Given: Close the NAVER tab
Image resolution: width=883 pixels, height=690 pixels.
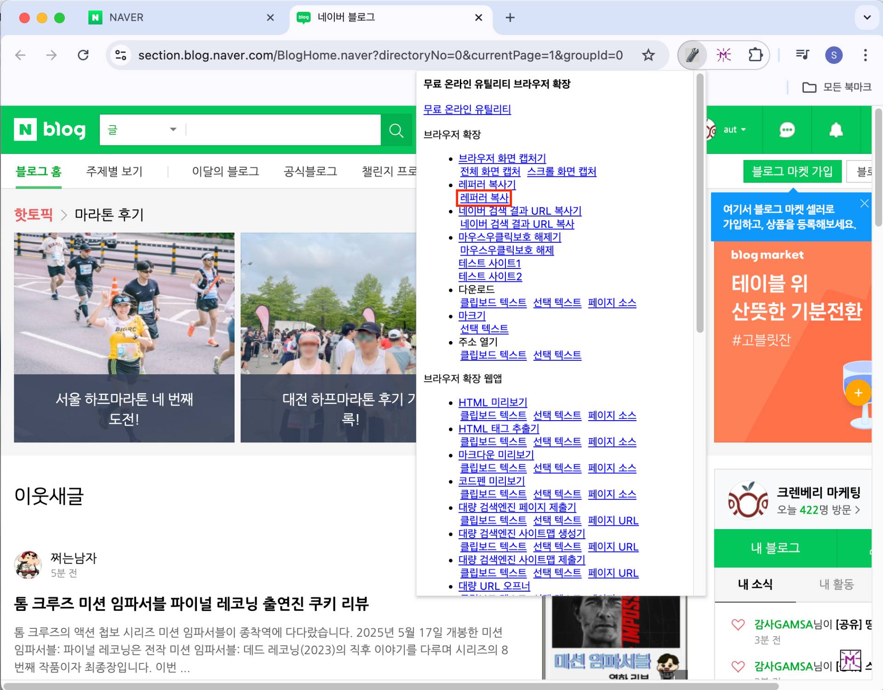Looking at the screenshot, I should point(270,17).
